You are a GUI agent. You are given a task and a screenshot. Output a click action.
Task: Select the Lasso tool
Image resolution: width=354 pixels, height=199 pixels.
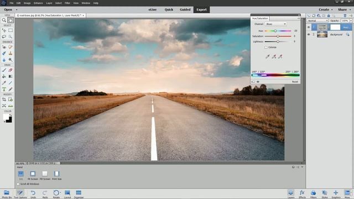(4, 36)
